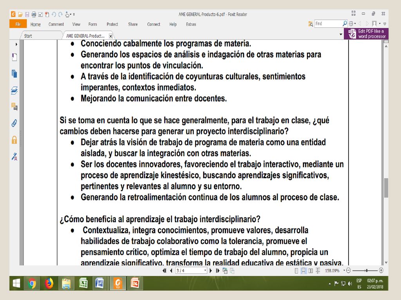Viewport: 401px width, 300px height.
Task: Open the Pages thumbnails panel in sidebar
Action: pyautogui.click(x=14, y=74)
